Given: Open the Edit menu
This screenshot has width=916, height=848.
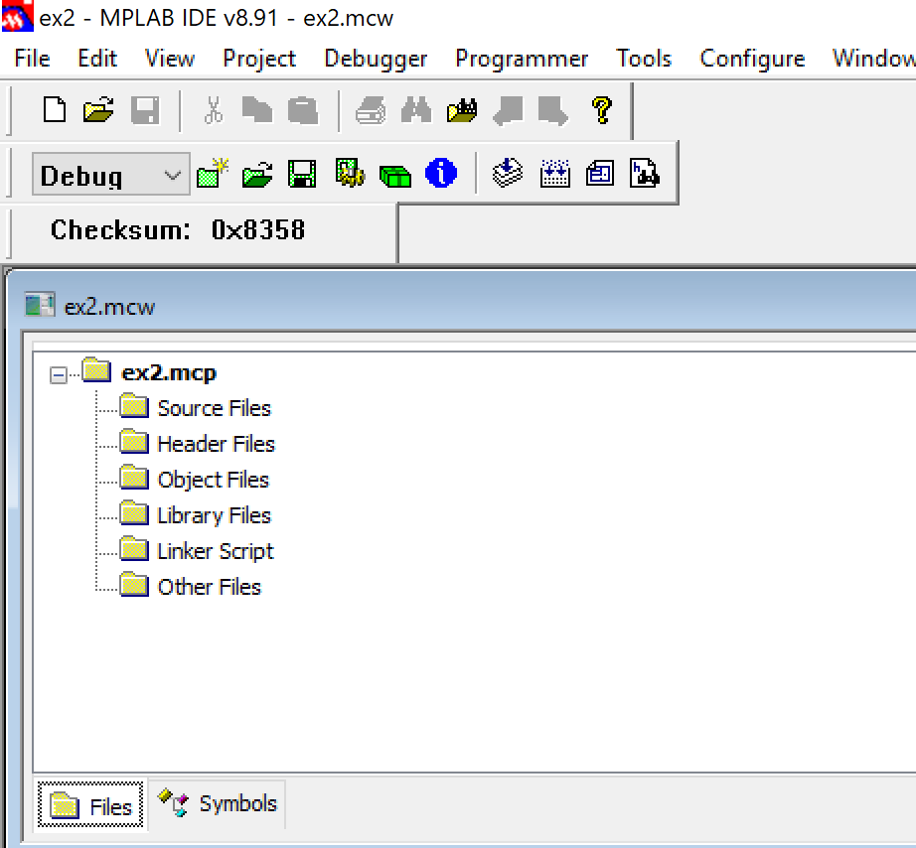Looking at the screenshot, I should tap(97, 59).
